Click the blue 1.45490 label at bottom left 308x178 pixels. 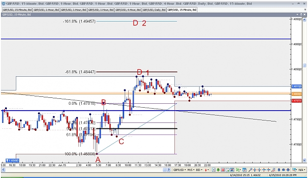pyautogui.click(x=12, y=161)
